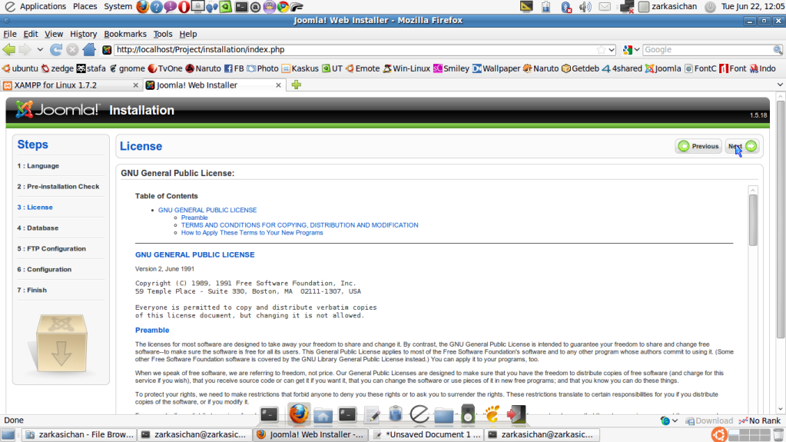Open the Joomla bookmark in toolbar
Image resolution: width=786 pixels, height=442 pixels.
tap(663, 68)
